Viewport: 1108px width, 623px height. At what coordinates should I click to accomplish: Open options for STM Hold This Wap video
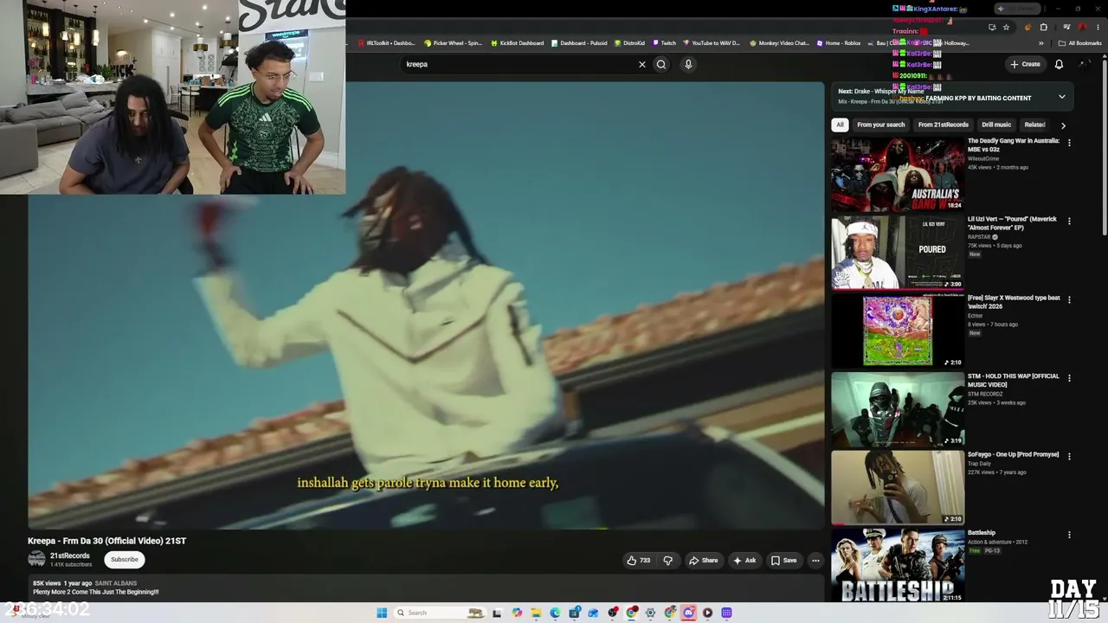(1069, 378)
